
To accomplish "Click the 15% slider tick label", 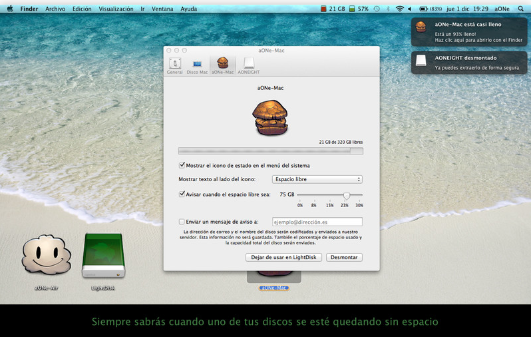I will [330, 205].
